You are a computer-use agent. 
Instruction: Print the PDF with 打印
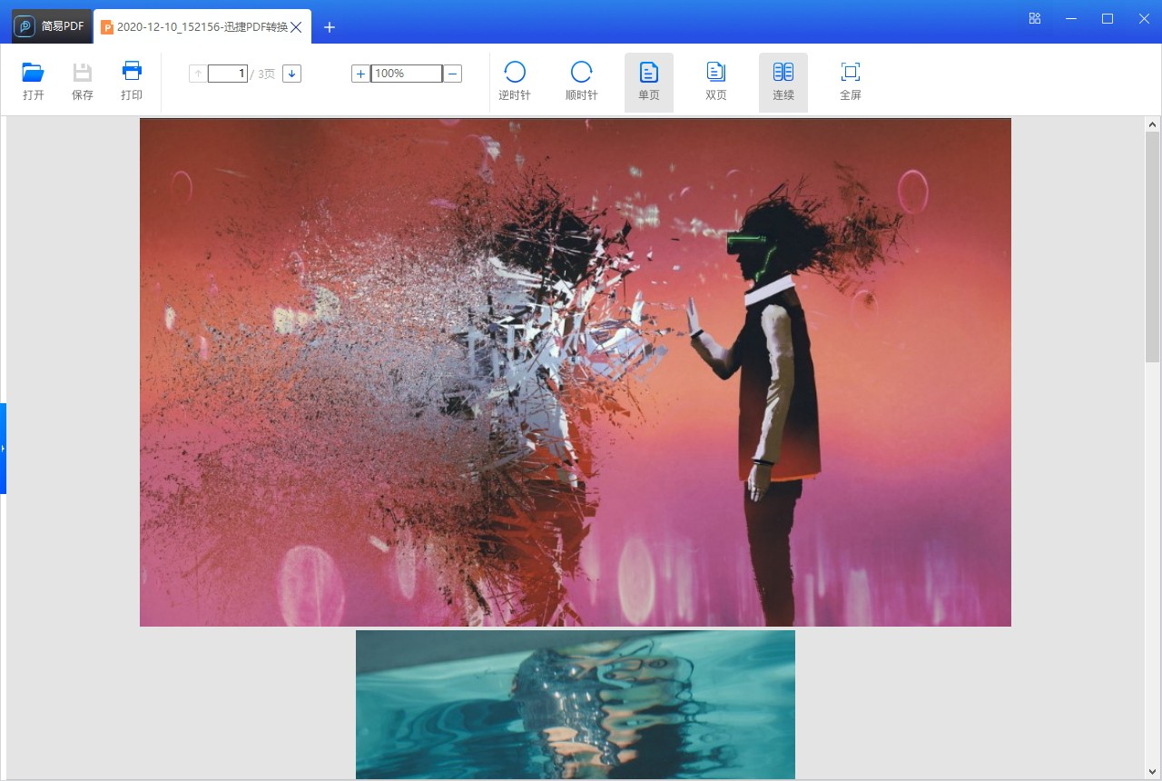pyautogui.click(x=132, y=82)
